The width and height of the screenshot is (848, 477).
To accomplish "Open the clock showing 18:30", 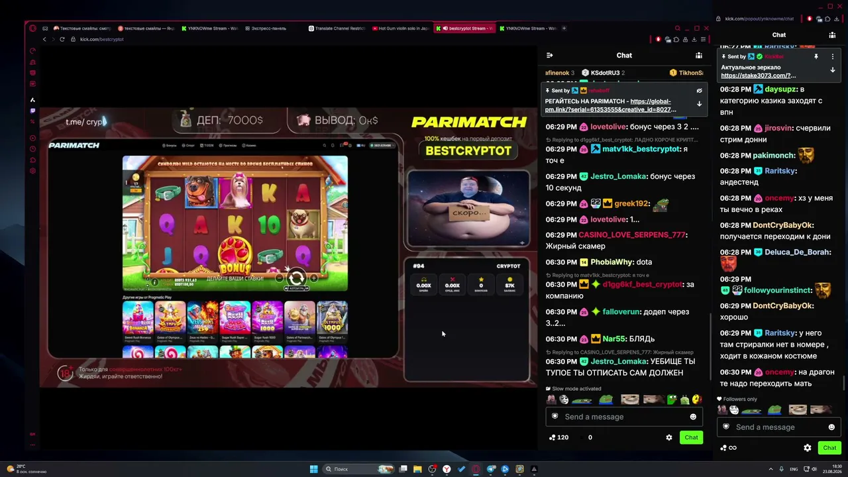I will pos(831,469).
